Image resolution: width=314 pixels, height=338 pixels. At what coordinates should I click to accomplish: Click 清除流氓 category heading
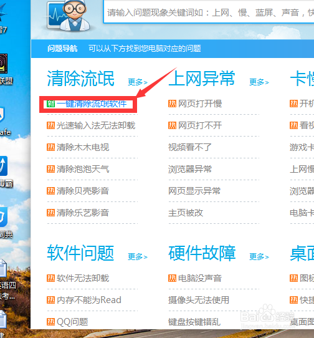click(x=80, y=79)
